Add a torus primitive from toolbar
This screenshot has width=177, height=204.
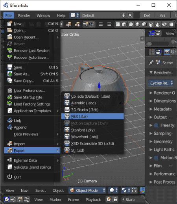tap(164, 24)
